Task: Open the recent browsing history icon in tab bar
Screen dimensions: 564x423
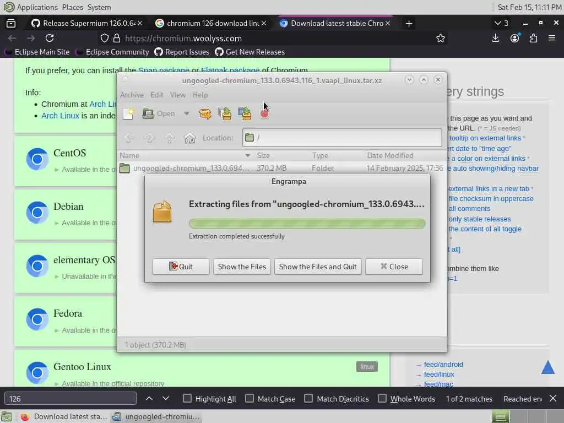Action: [x=11, y=23]
